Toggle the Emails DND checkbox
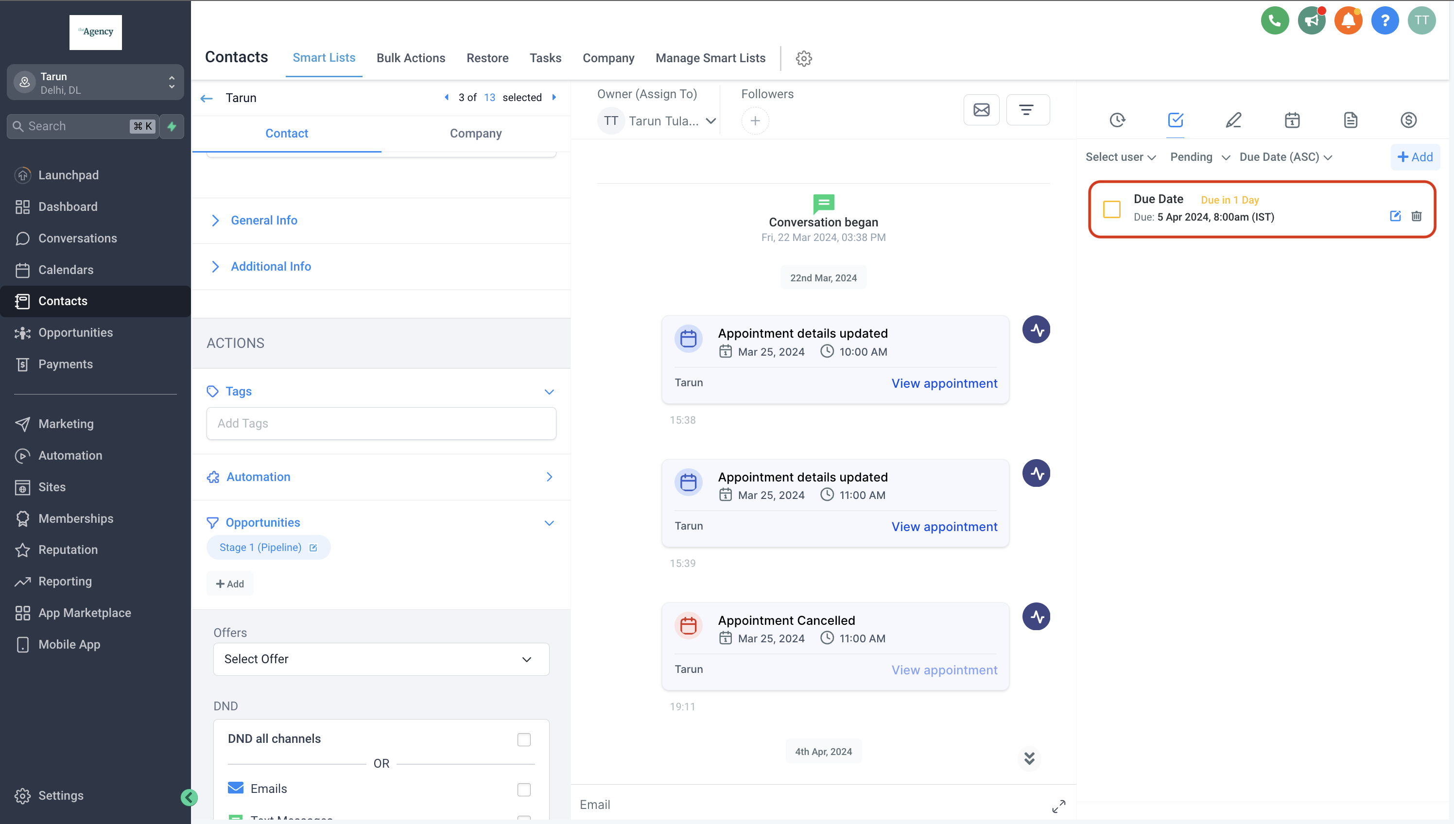 [x=523, y=790]
